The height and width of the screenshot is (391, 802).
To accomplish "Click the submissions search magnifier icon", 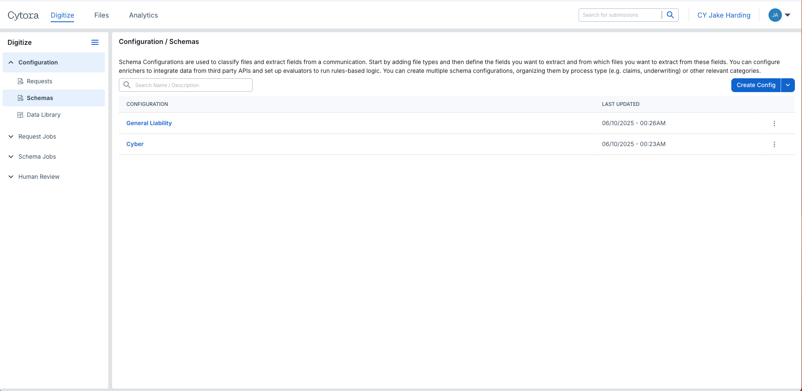I will [670, 15].
